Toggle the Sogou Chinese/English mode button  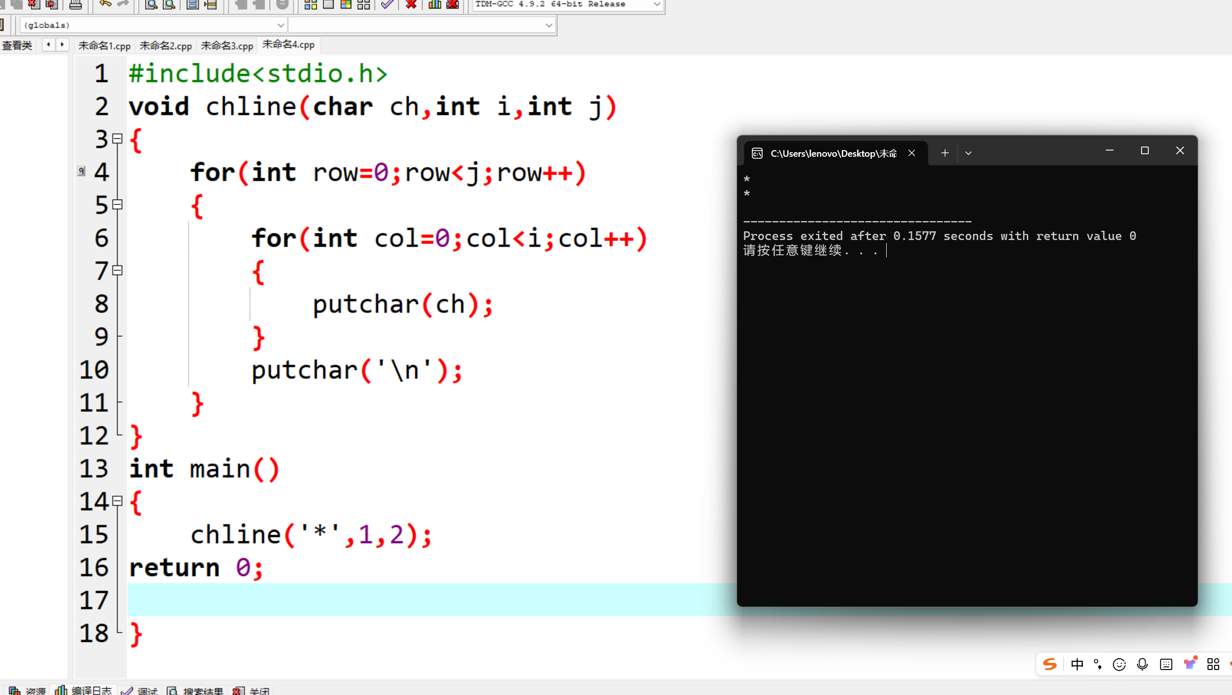click(x=1077, y=664)
